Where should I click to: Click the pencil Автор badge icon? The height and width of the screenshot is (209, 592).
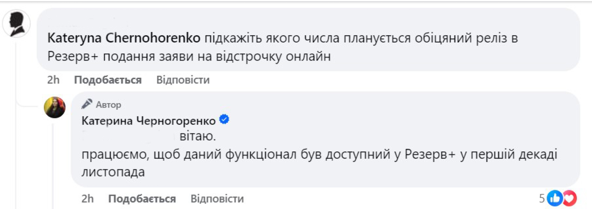87,104
